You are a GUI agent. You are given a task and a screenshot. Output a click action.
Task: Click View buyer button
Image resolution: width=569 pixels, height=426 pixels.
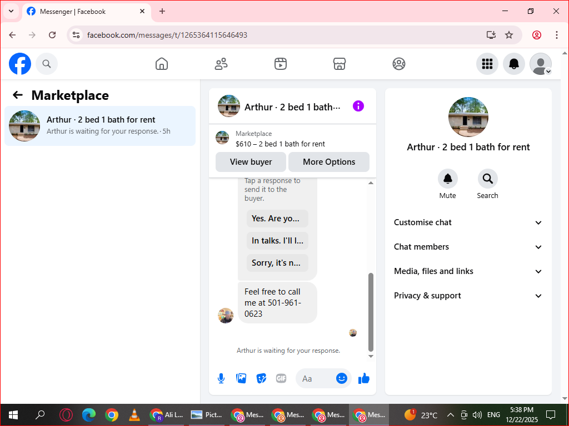251,162
